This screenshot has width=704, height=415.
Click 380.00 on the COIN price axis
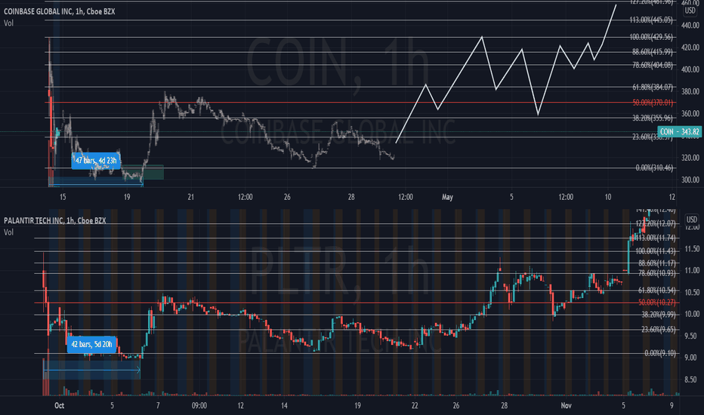(690, 91)
